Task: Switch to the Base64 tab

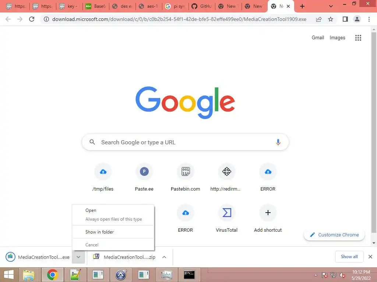Action: point(95,6)
